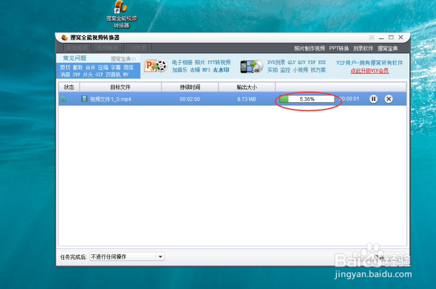This screenshot has width=436, height=289.
Task: Open the 任务完成后 action dropdown
Action: pos(127,256)
